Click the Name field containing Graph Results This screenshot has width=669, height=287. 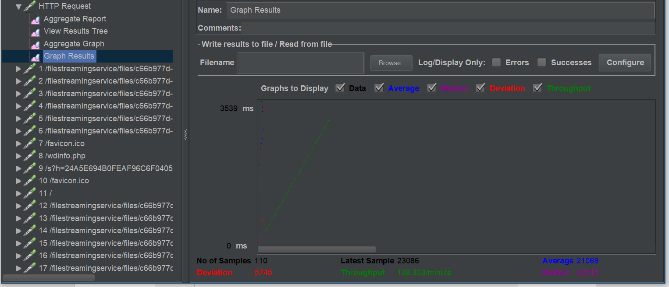tap(440, 10)
